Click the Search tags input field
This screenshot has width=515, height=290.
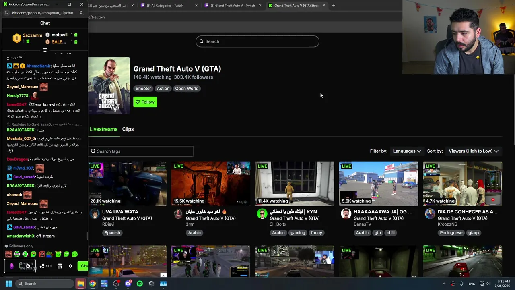pos(141,151)
